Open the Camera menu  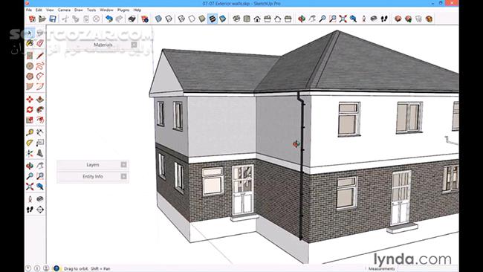64,10
